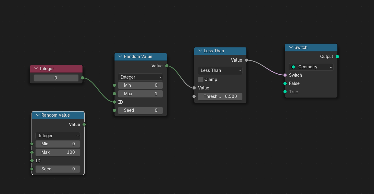Click the True geometry input socket

pyautogui.click(x=285, y=92)
